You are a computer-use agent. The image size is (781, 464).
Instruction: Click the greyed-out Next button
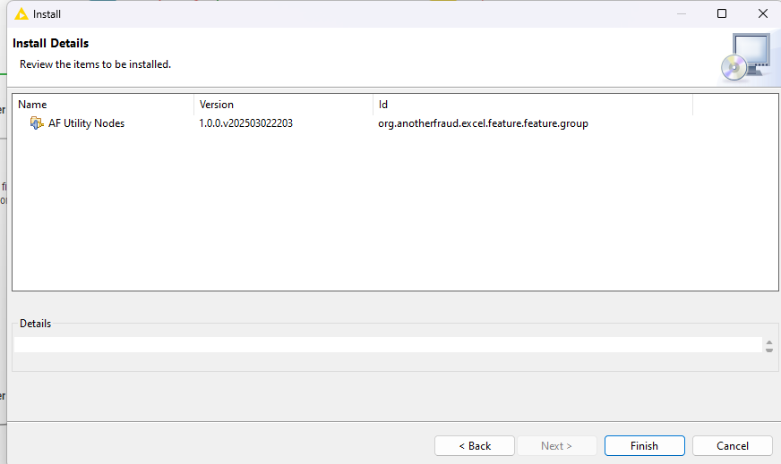tap(556, 445)
